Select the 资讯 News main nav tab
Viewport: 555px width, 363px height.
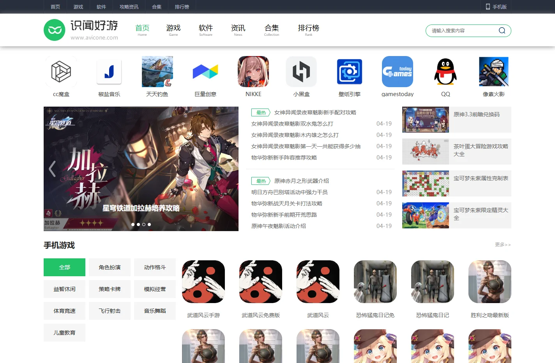238,30
